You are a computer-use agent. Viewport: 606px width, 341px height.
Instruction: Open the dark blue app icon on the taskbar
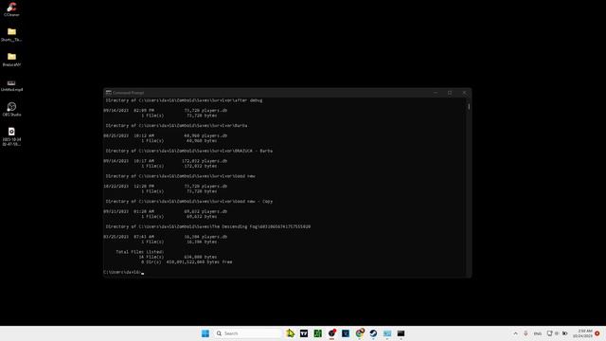[x=346, y=333]
